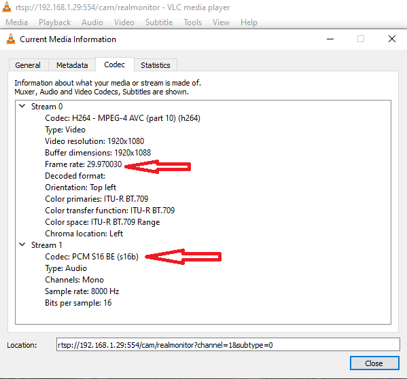
Task: Switch to the General tab
Action: click(28, 65)
